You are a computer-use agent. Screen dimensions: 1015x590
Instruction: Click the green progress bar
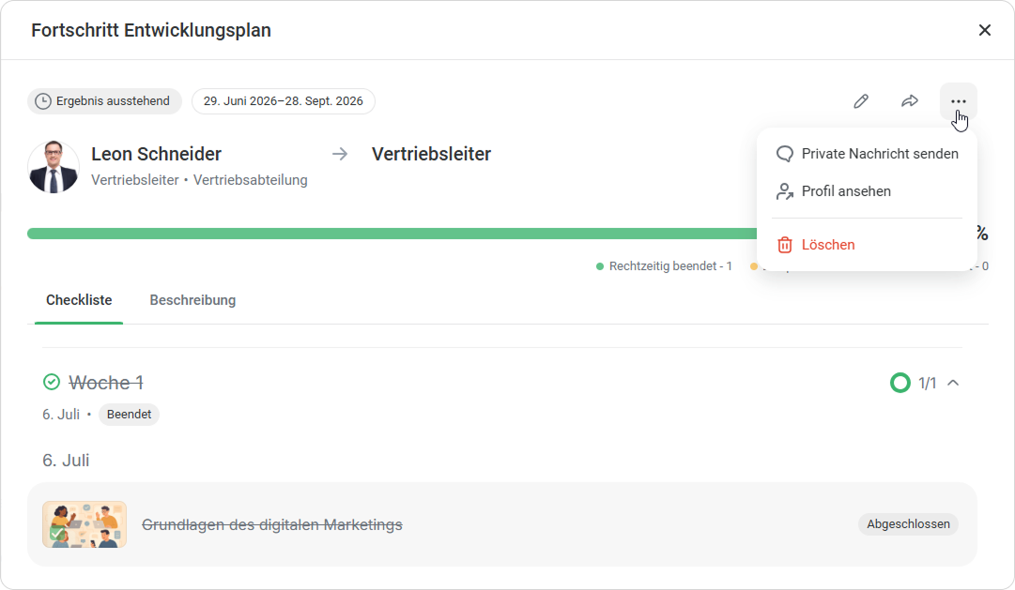pos(392,234)
